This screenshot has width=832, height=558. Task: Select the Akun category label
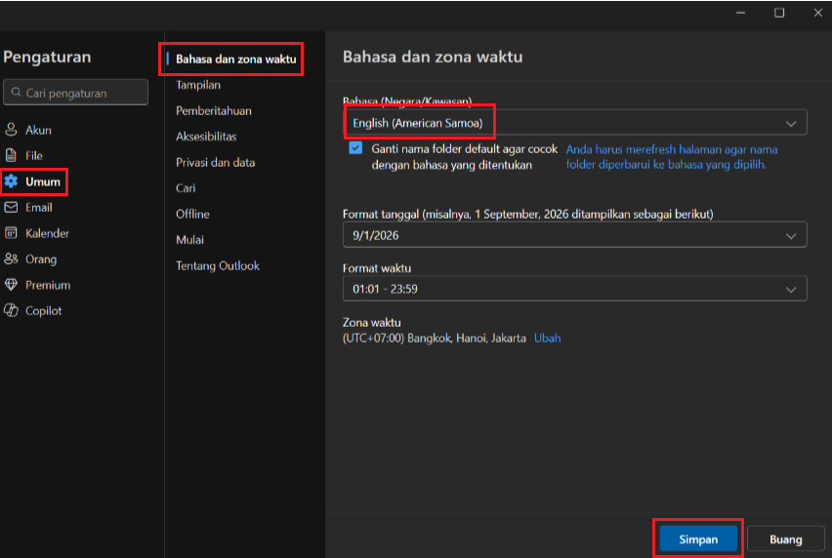38,131
